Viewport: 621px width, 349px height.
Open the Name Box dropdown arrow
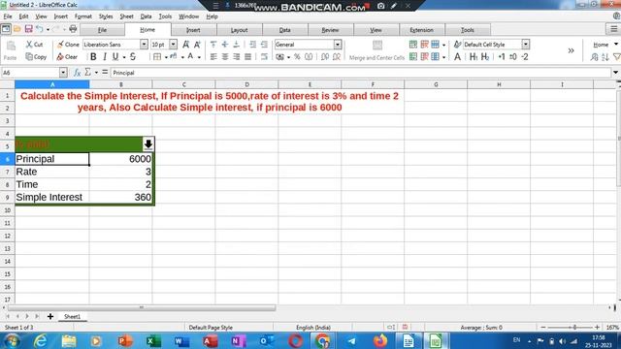[63, 73]
